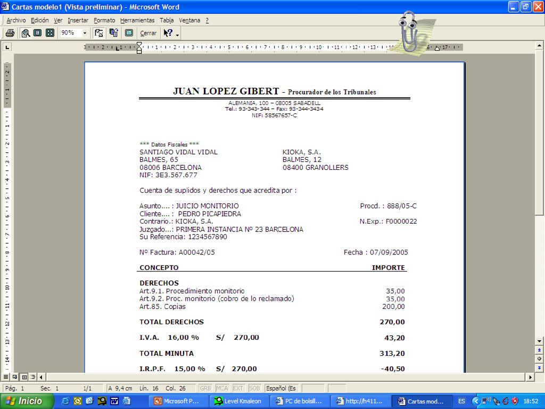Open Word quick launch icon

114,401
